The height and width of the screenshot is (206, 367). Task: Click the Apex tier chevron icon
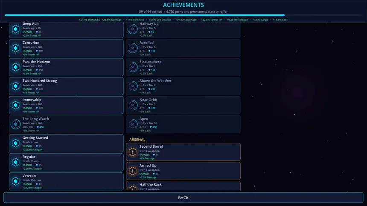pyautogui.click(x=132, y=124)
